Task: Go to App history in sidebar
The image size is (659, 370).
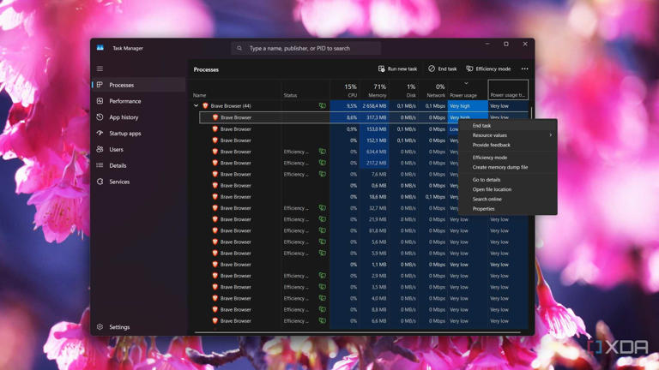Action: (124, 117)
